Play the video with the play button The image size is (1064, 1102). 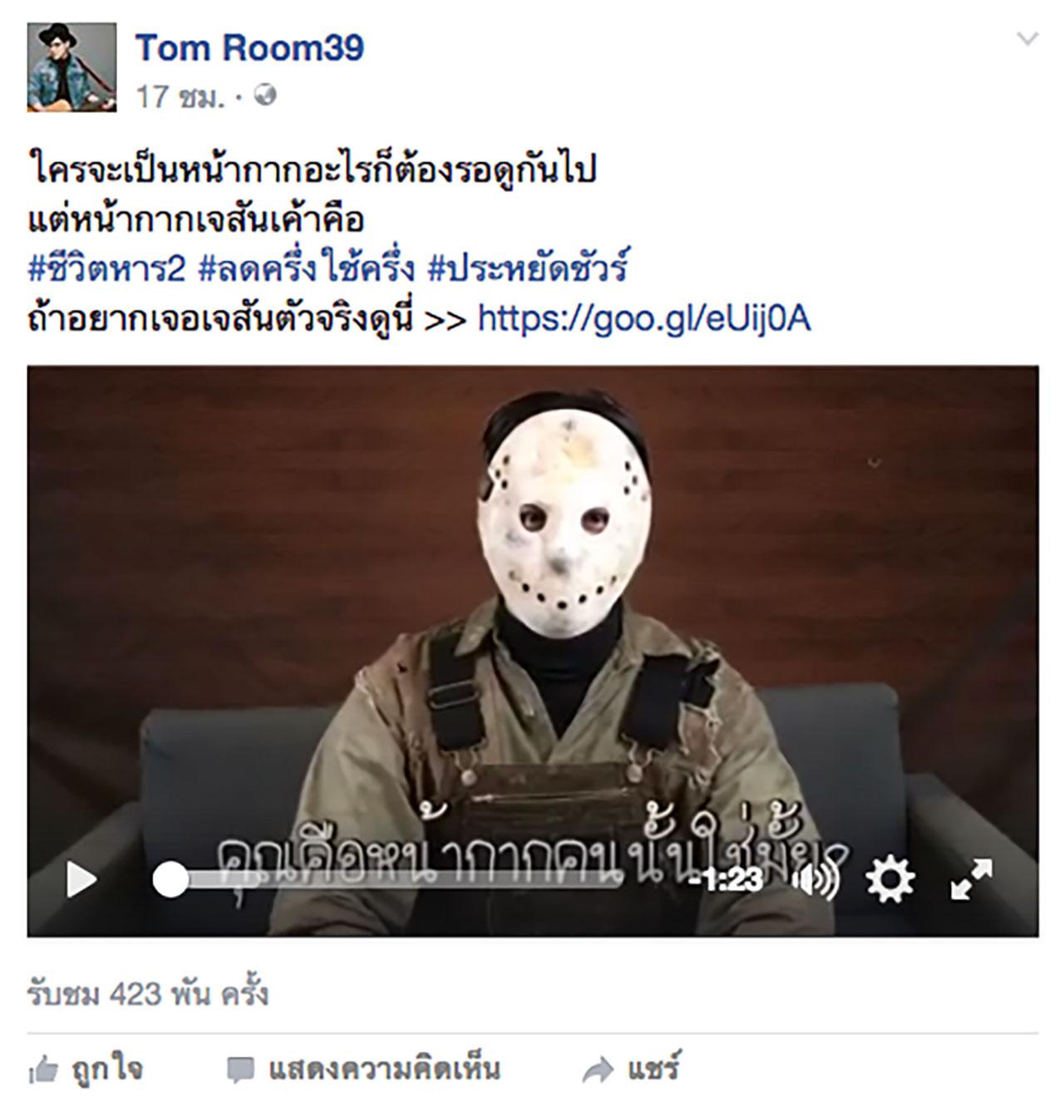pyautogui.click(x=81, y=879)
